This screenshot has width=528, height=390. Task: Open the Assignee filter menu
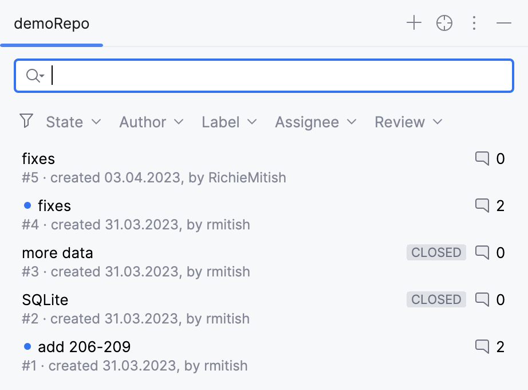tap(315, 122)
